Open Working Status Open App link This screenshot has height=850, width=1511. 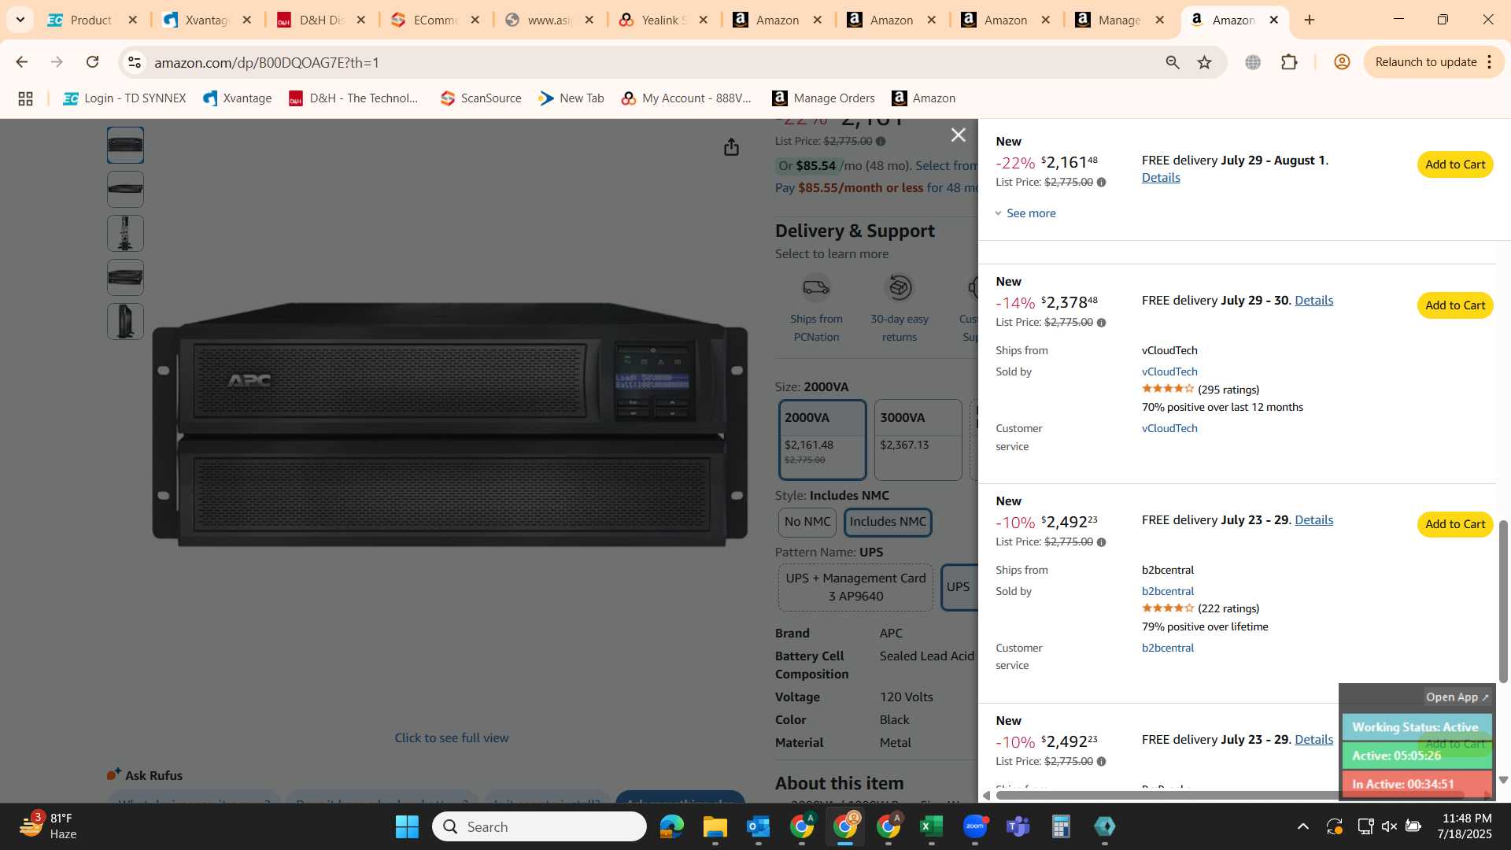click(1457, 697)
